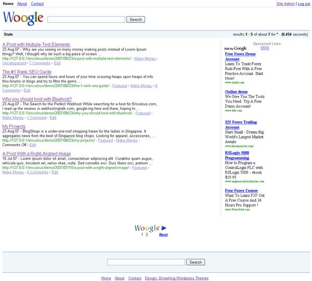Open the RSLogix 5000 Programming ad
The width and height of the screenshot is (312, 281).
point(237,155)
